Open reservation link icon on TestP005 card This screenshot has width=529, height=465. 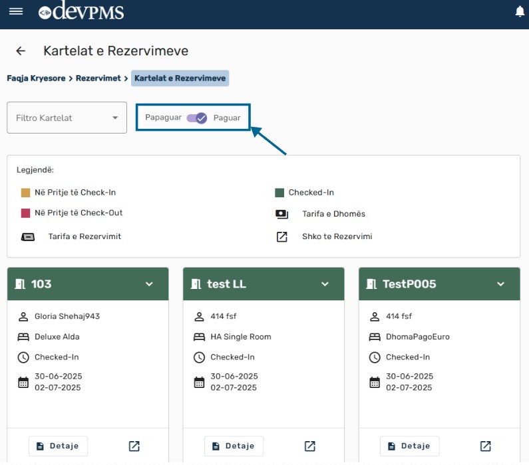click(485, 446)
